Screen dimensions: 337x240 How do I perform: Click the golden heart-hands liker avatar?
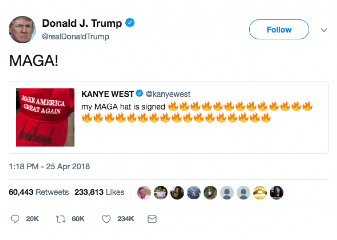[260, 193]
